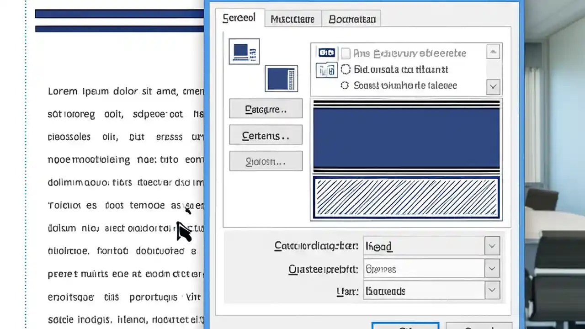Click the dark blue paired-pages icon in list
This screenshot has height=329, width=585.
(x=326, y=53)
